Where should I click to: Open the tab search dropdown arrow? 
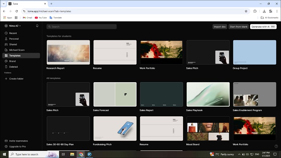[4, 4]
